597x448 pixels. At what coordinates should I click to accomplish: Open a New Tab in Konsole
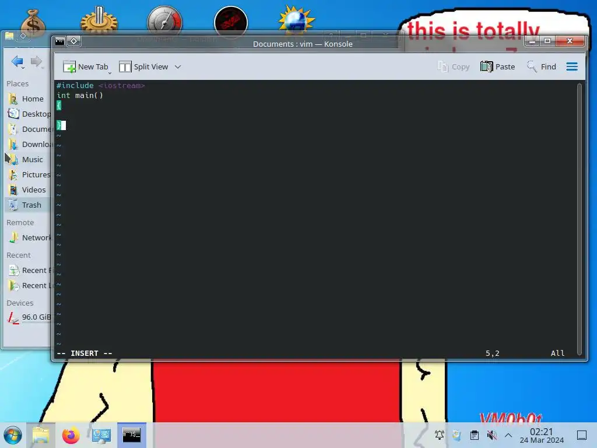(x=86, y=66)
